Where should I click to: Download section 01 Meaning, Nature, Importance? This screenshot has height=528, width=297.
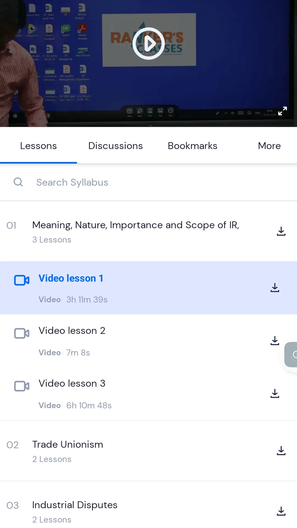[x=281, y=231]
